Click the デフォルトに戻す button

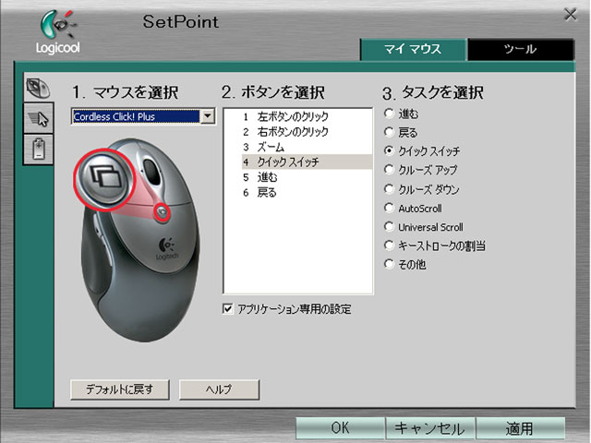tap(119, 389)
